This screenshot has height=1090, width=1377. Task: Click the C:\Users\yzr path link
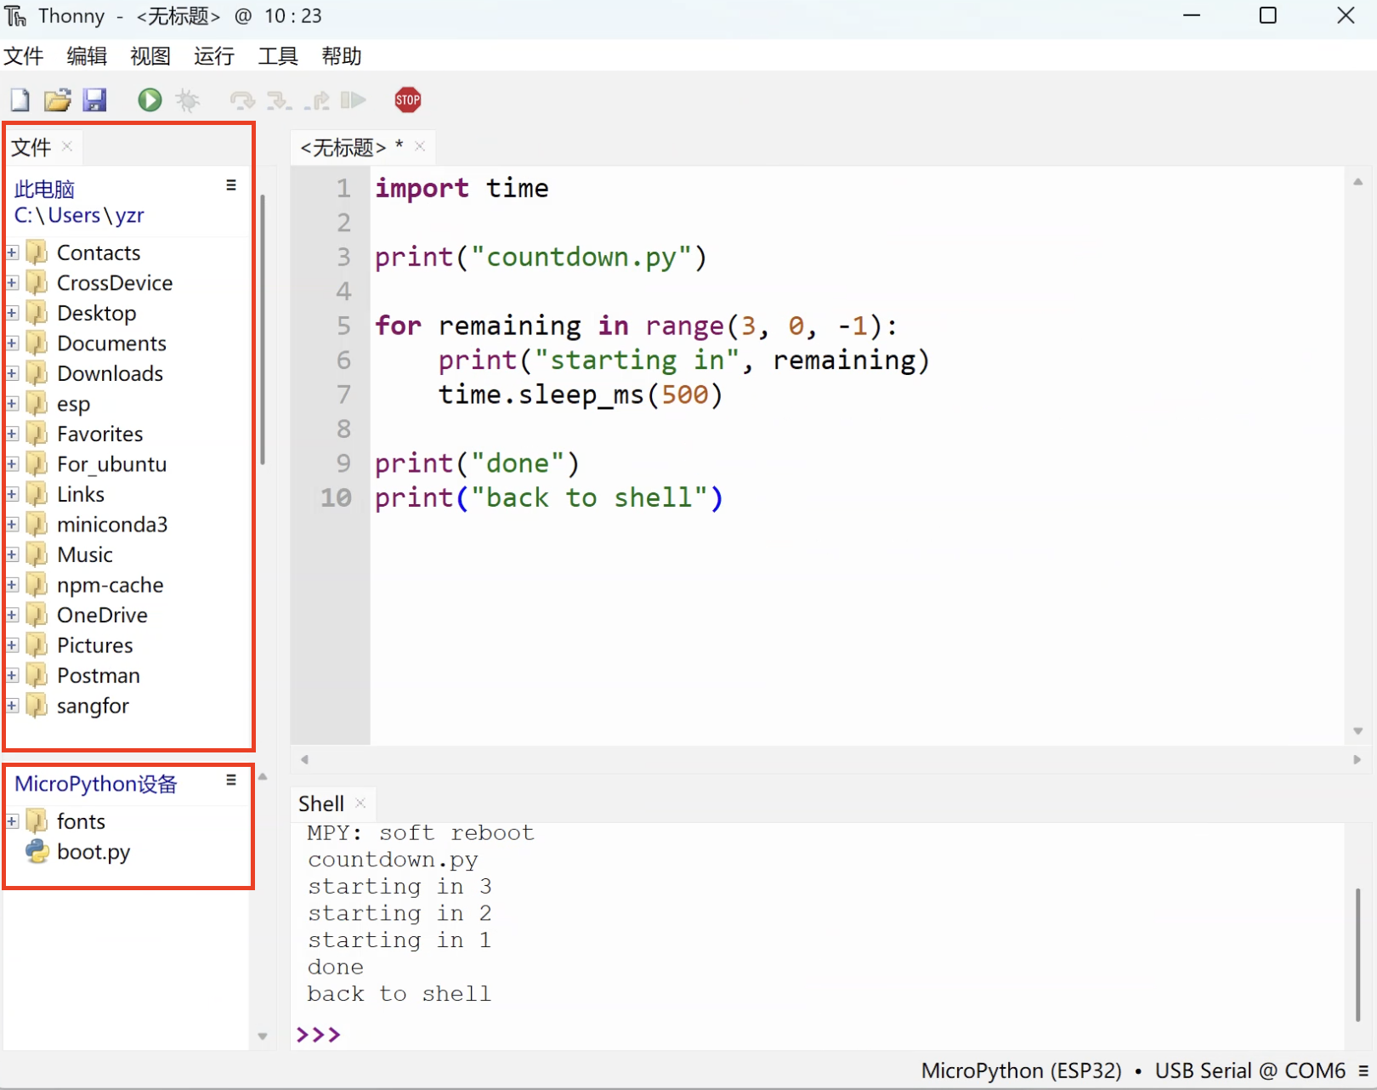pyautogui.click(x=79, y=215)
